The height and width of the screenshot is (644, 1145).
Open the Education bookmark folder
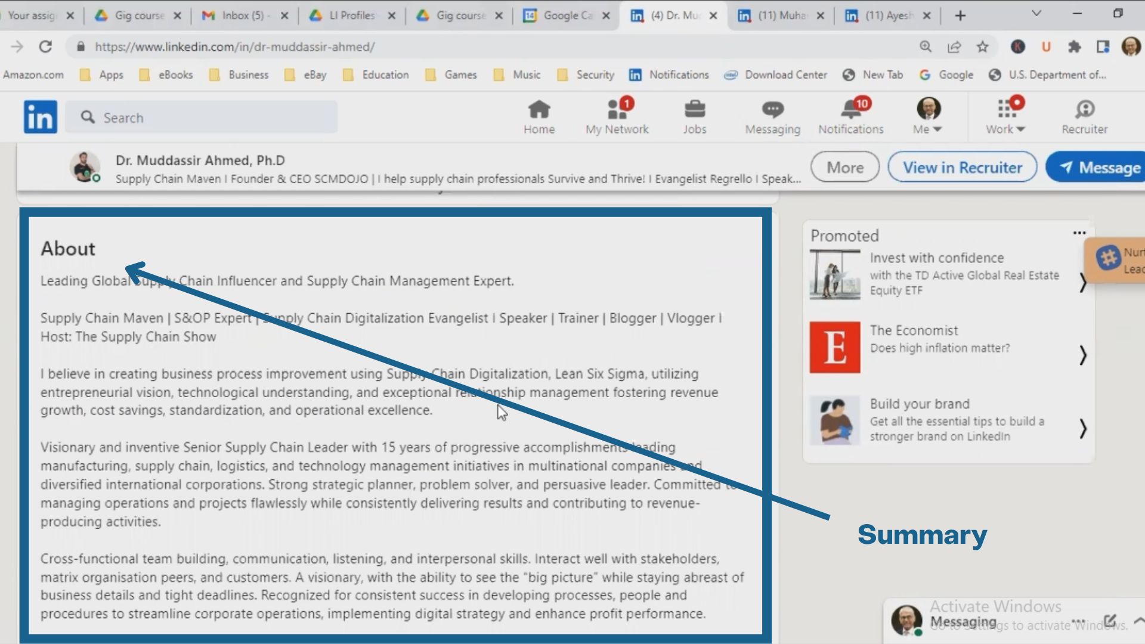376,75
